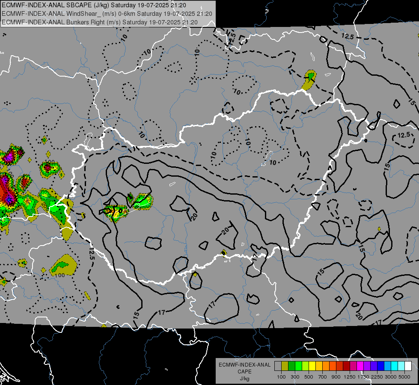Viewport: 419px width, 385px height.
Task: Select the dark green legend swatch
Action: tap(291, 366)
